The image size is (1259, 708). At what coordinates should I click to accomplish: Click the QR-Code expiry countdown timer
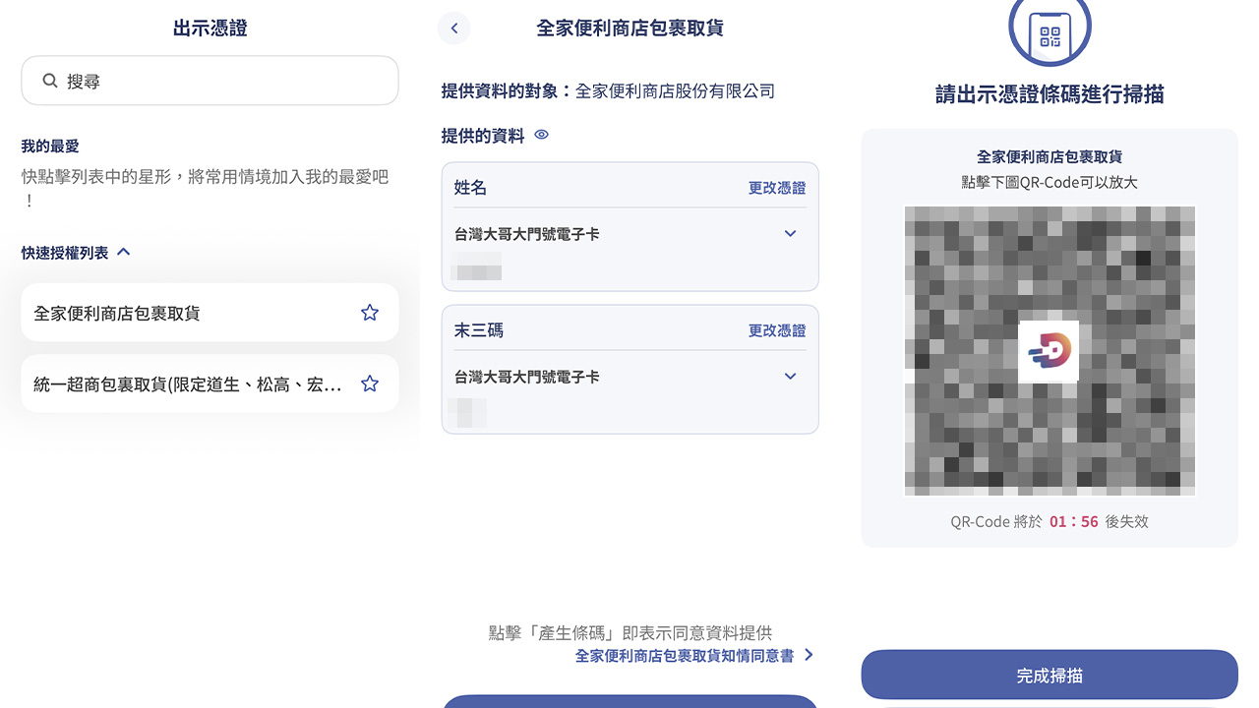click(x=1073, y=522)
